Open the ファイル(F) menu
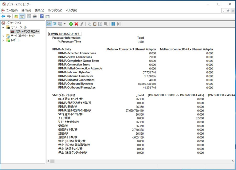 12,10
